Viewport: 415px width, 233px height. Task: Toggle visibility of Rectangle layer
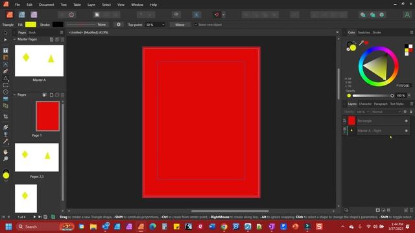click(x=407, y=121)
